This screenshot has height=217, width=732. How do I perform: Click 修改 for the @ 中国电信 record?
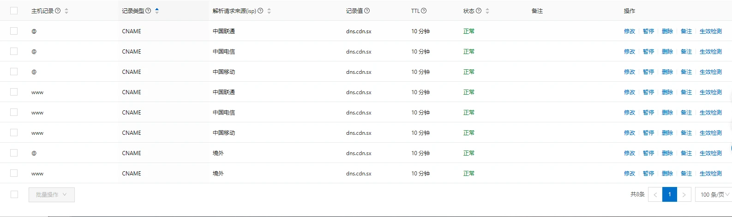coord(630,51)
